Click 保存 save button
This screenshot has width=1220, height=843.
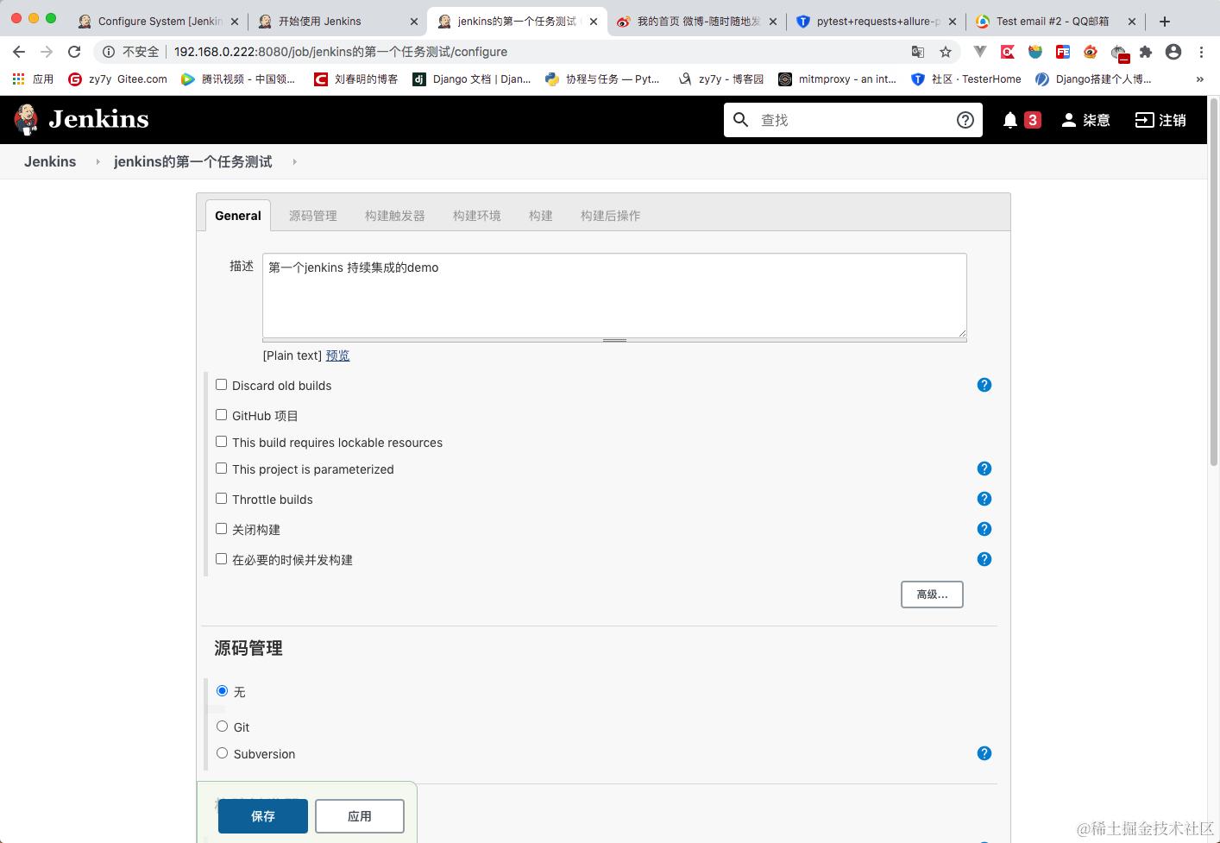point(263,816)
